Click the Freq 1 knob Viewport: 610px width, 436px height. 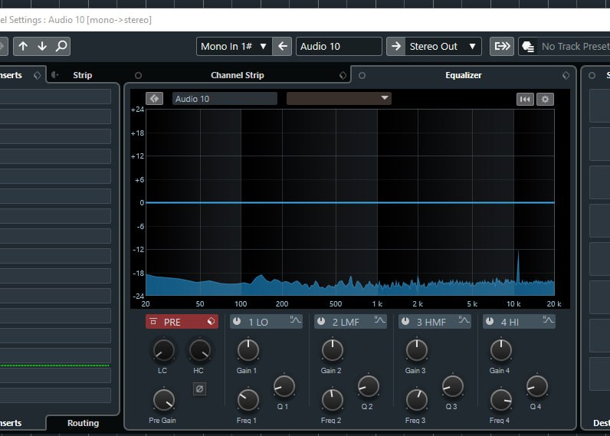point(248,400)
